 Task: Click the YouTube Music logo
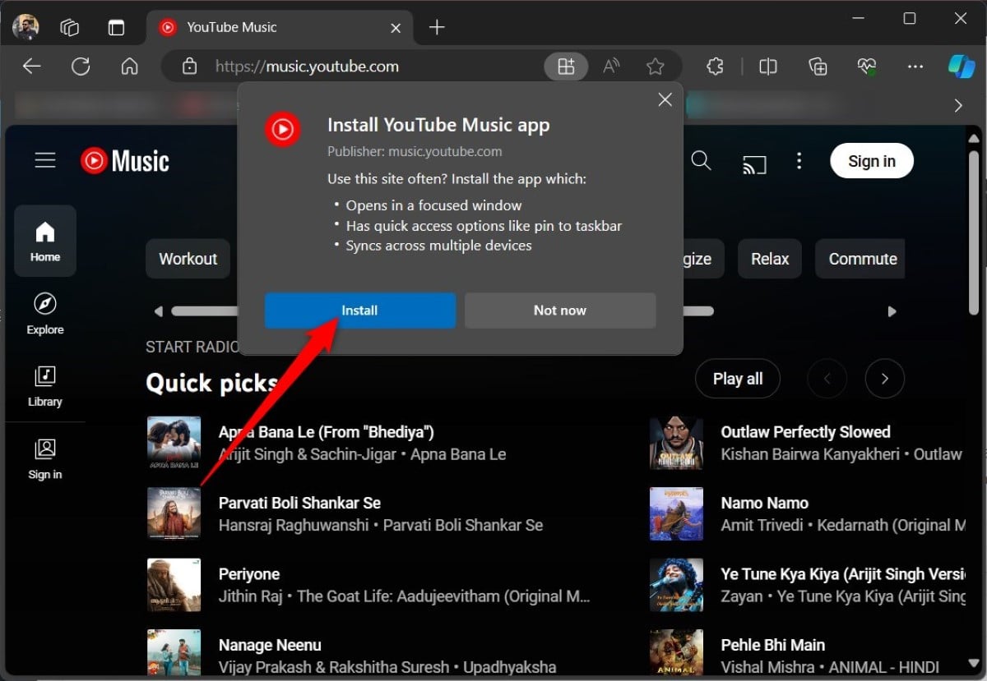[124, 160]
